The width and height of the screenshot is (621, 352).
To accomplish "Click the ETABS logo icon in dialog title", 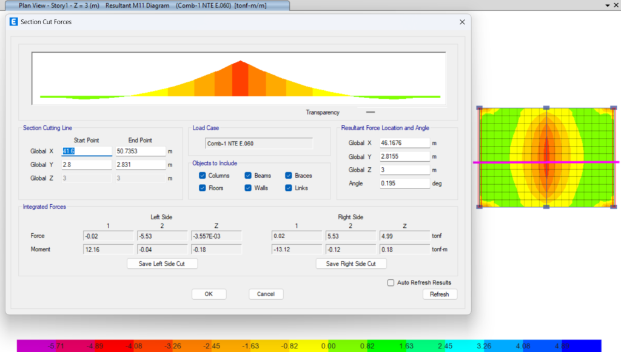I will pyautogui.click(x=15, y=22).
